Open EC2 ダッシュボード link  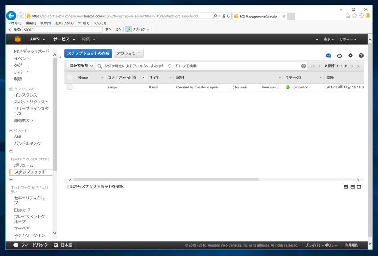pos(31,51)
